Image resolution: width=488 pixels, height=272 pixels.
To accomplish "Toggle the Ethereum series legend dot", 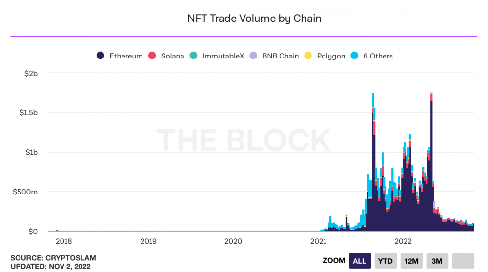I will point(101,56).
